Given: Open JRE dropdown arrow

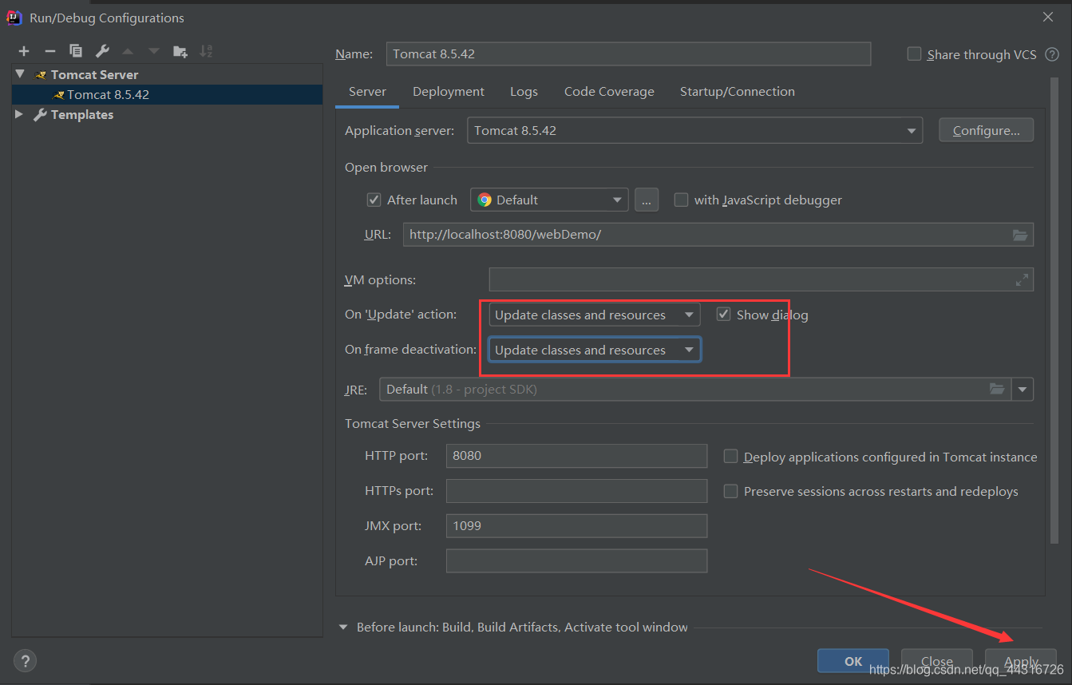Looking at the screenshot, I should pyautogui.click(x=1023, y=389).
